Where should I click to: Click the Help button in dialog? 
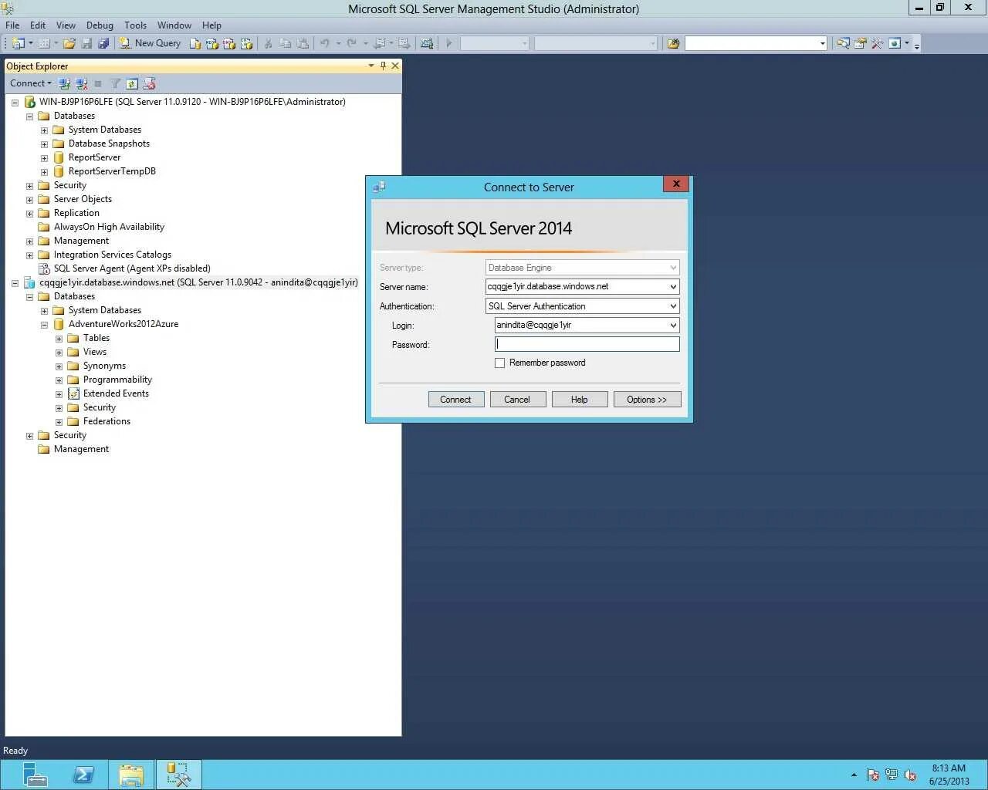579,400
